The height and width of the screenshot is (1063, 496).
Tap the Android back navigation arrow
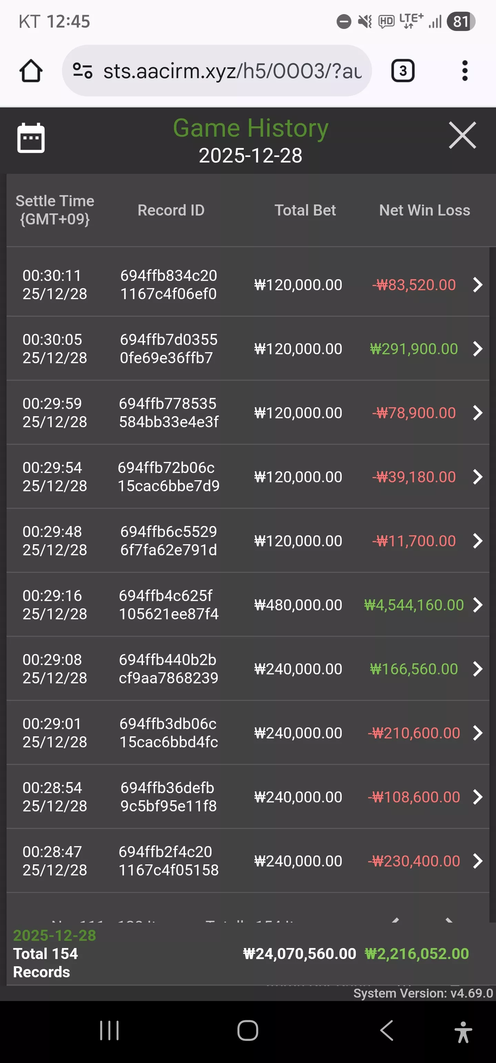(x=386, y=1030)
